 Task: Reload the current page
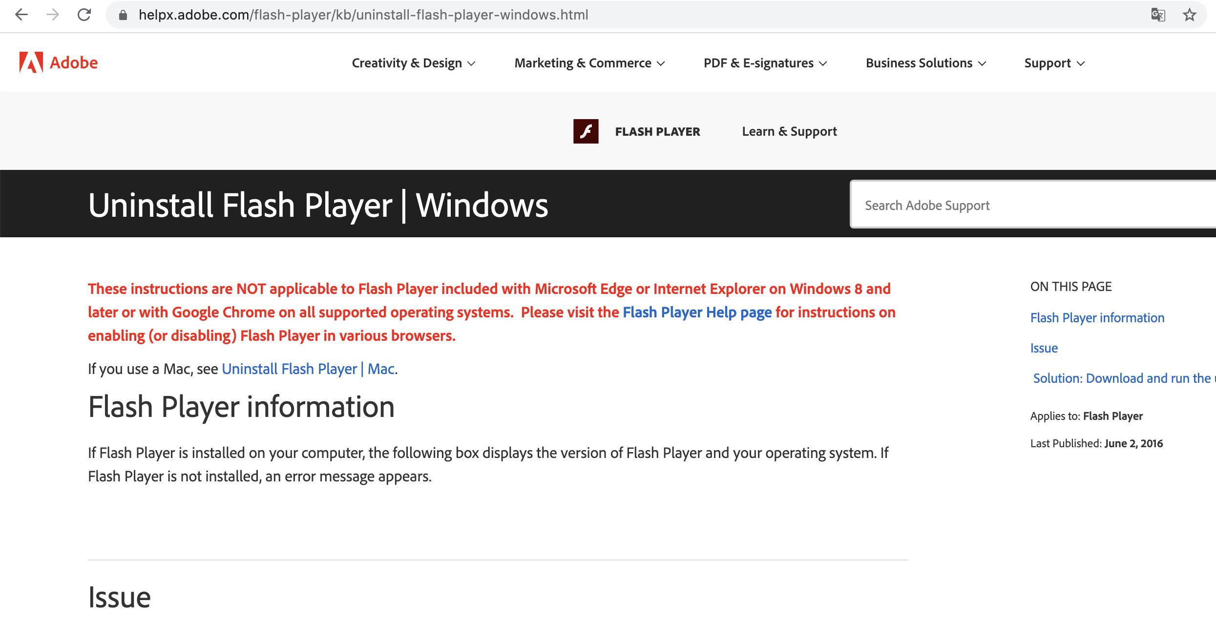83,15
